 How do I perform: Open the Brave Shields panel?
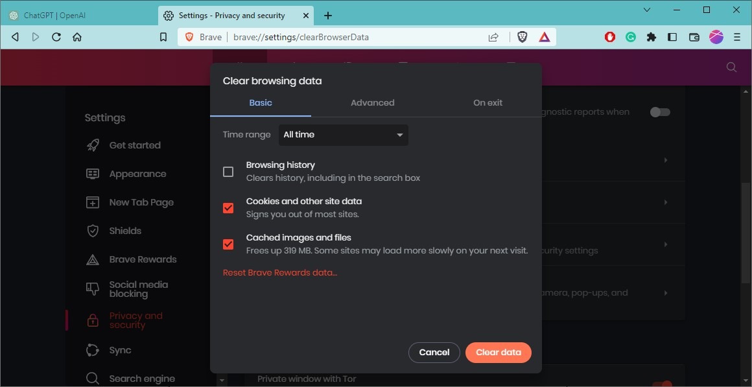coord(523,37)
